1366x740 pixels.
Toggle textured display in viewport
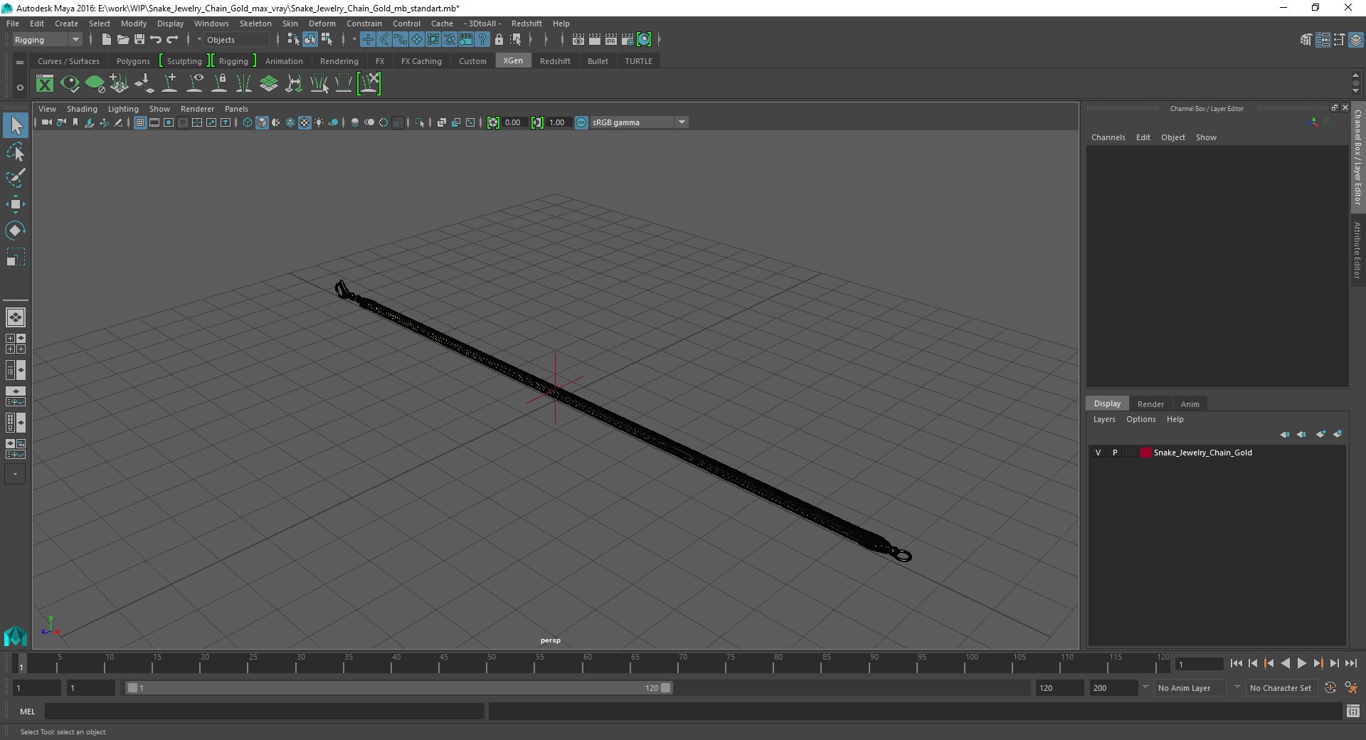pos(305,122)
